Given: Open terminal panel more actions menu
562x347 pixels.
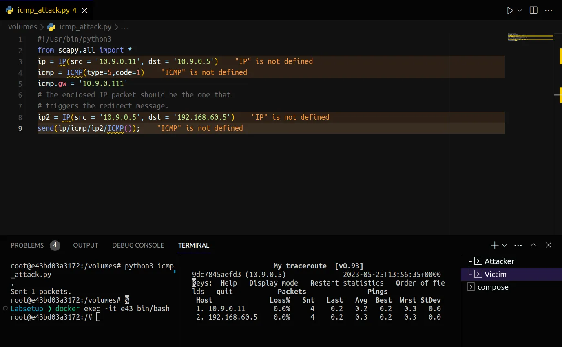Looking at the screenshot, I should tap(518, 245).
